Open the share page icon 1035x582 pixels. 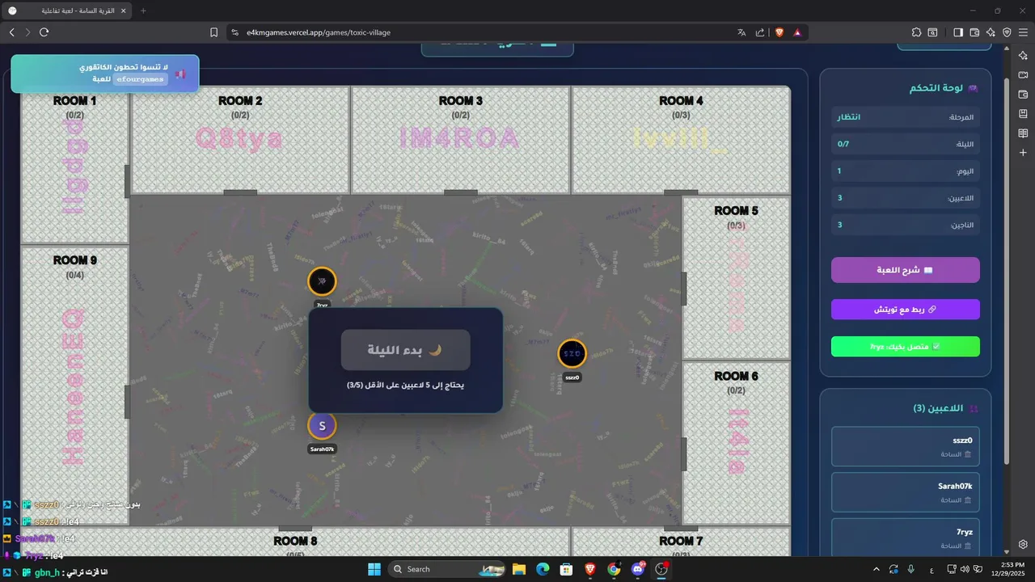pos(760,32)
